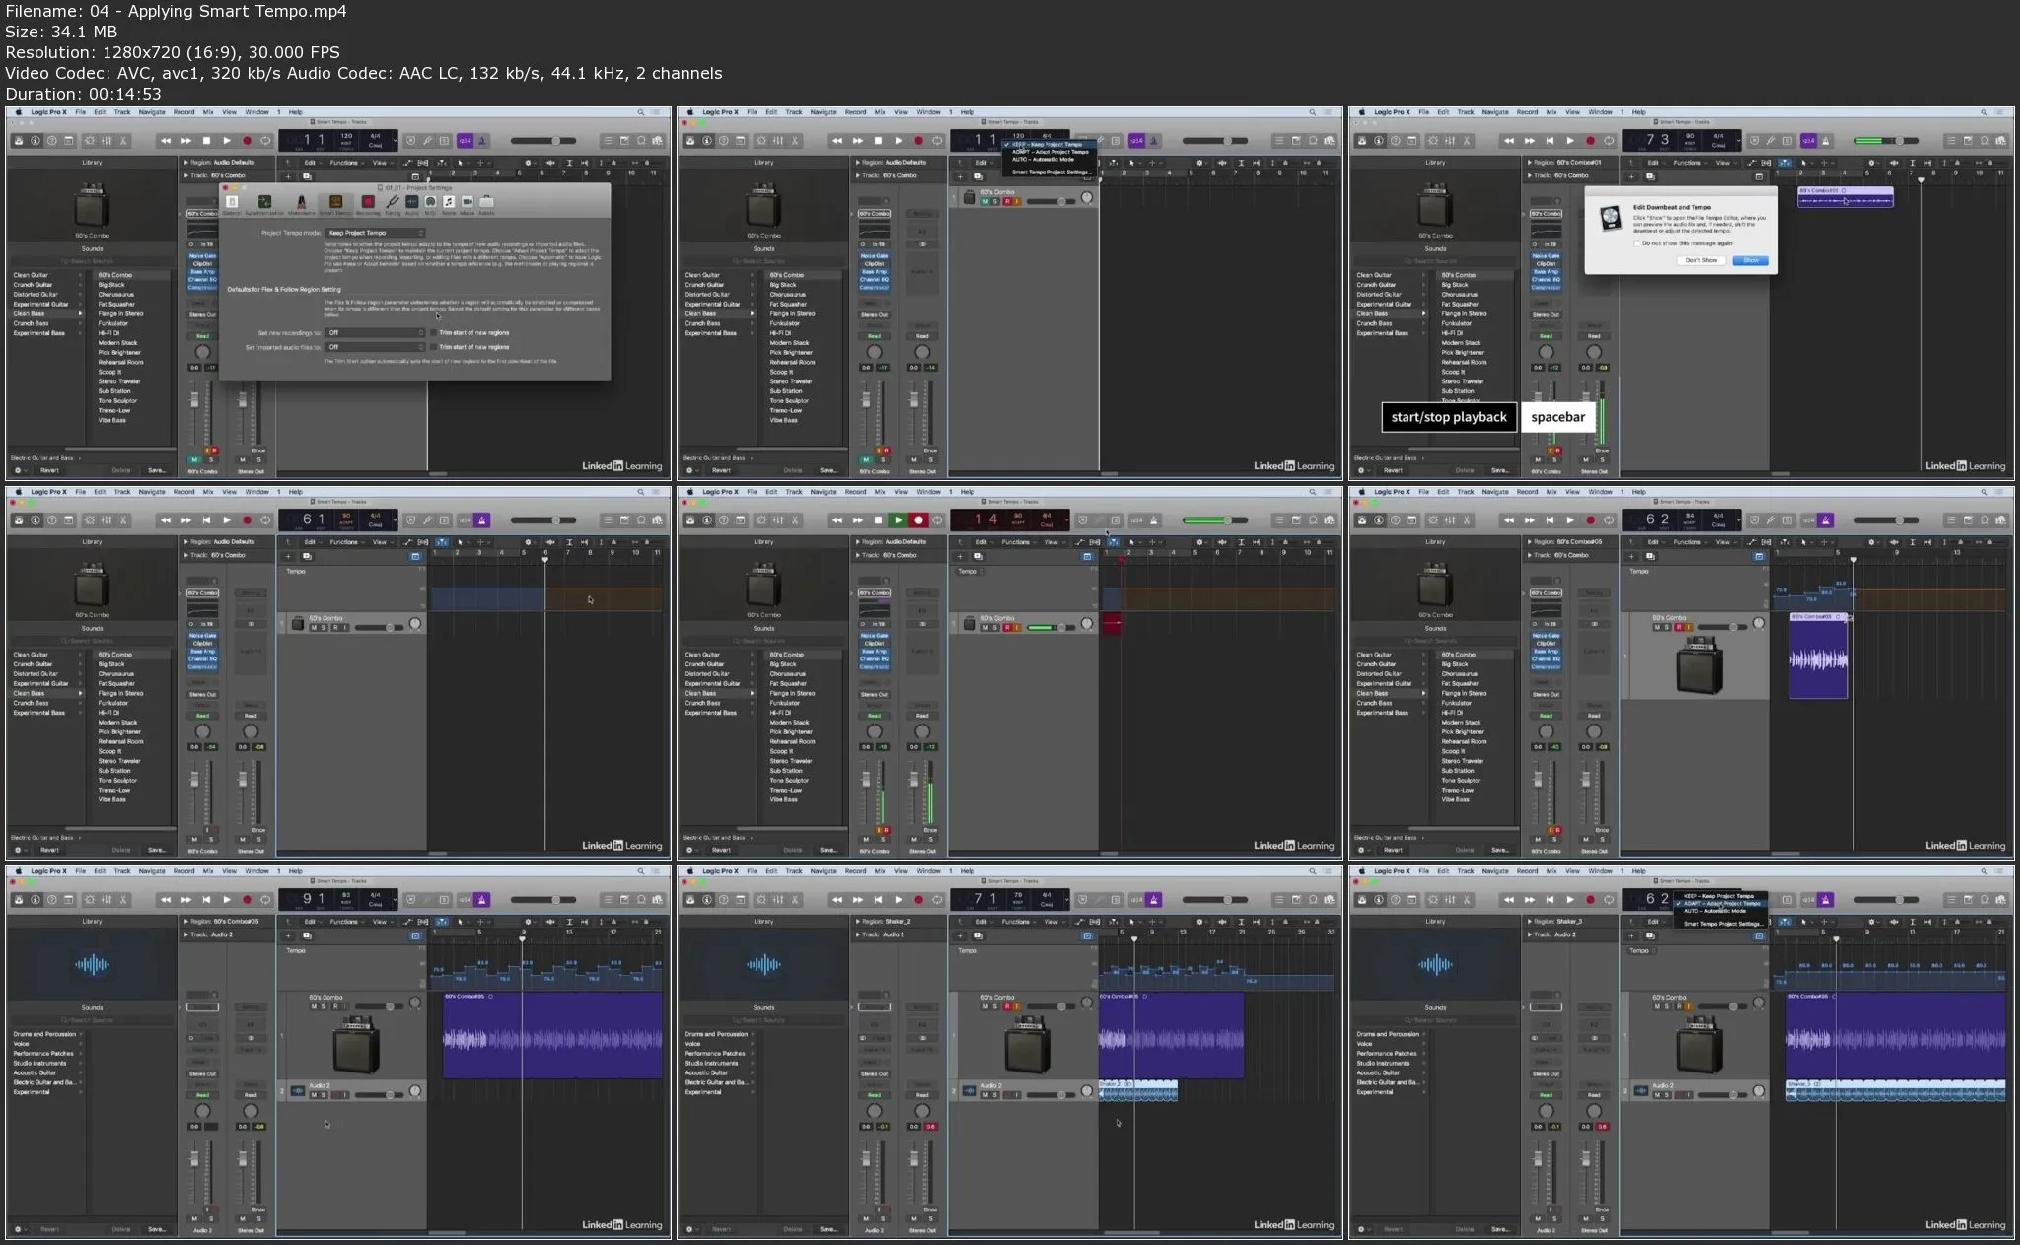The width and height of the screenshot is (2020, 1245).
Task: Click Rewind button in bottom-middle Shaker_2 frame
Action: pyautogui.click(x=837, y=900)
